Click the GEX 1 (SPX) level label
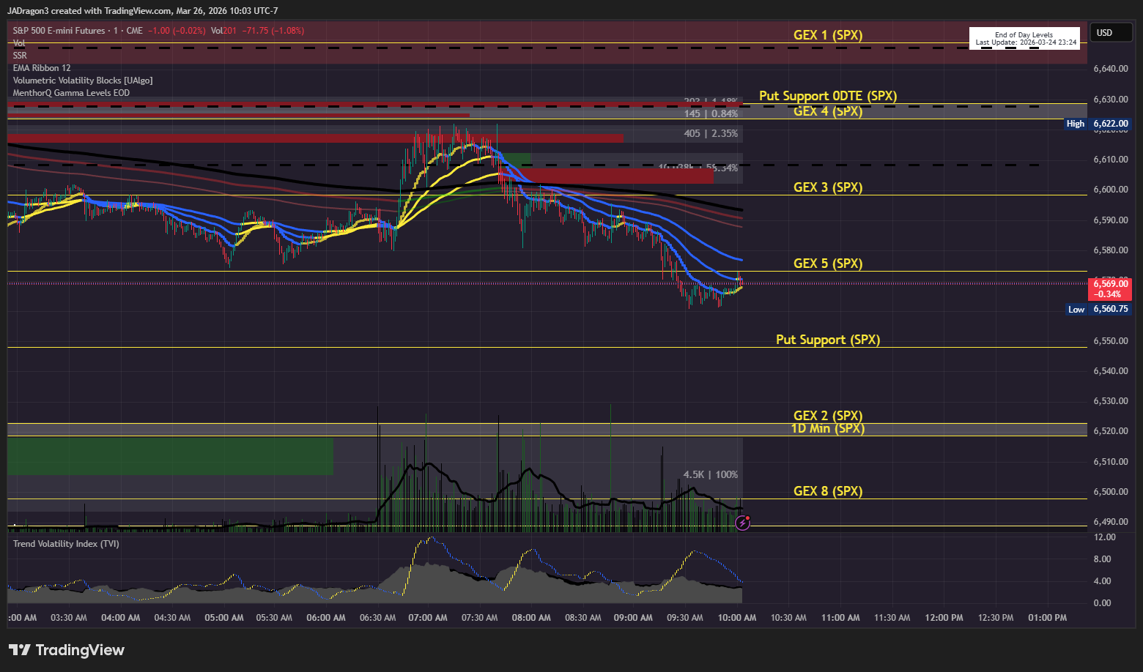Viewport: 1143px width, 672px height. [828, 35]
